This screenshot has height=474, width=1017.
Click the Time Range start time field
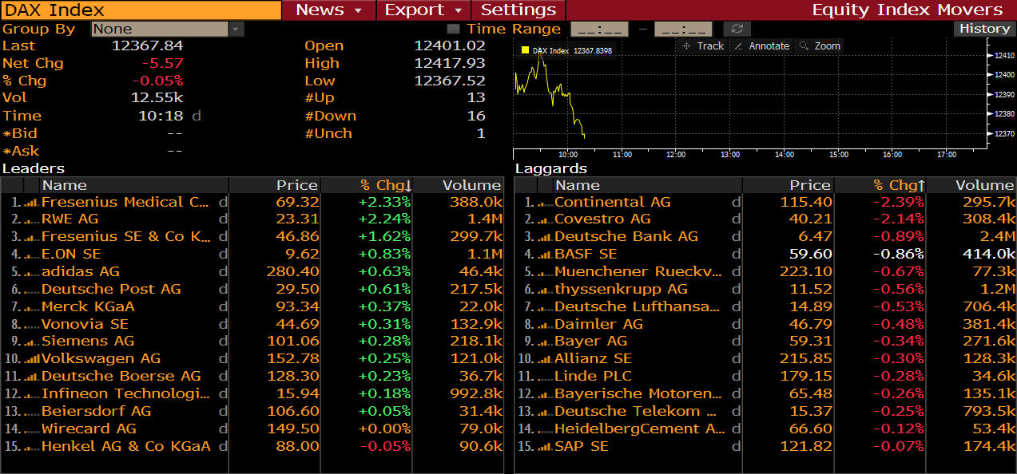(599, 29)
